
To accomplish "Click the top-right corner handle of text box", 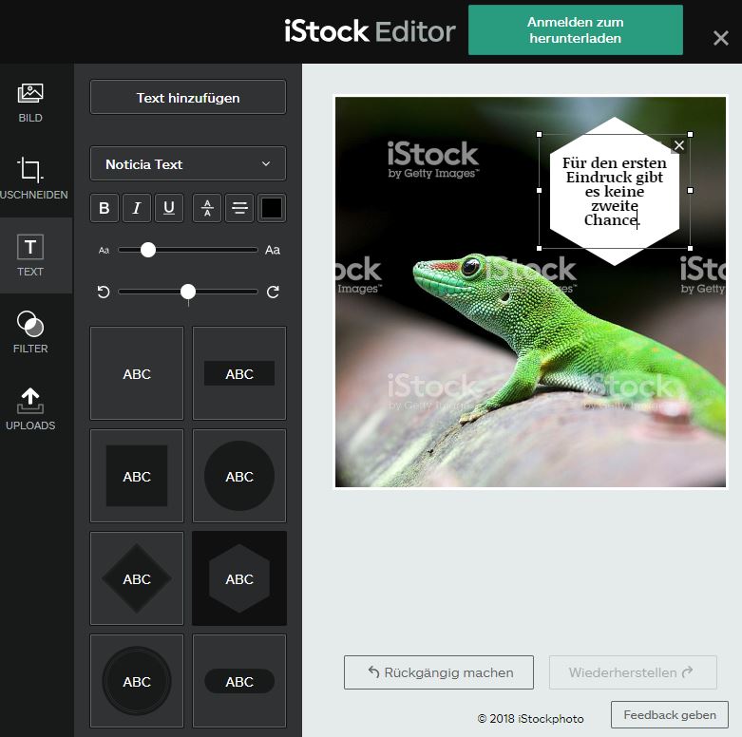I will pos(690,134).
